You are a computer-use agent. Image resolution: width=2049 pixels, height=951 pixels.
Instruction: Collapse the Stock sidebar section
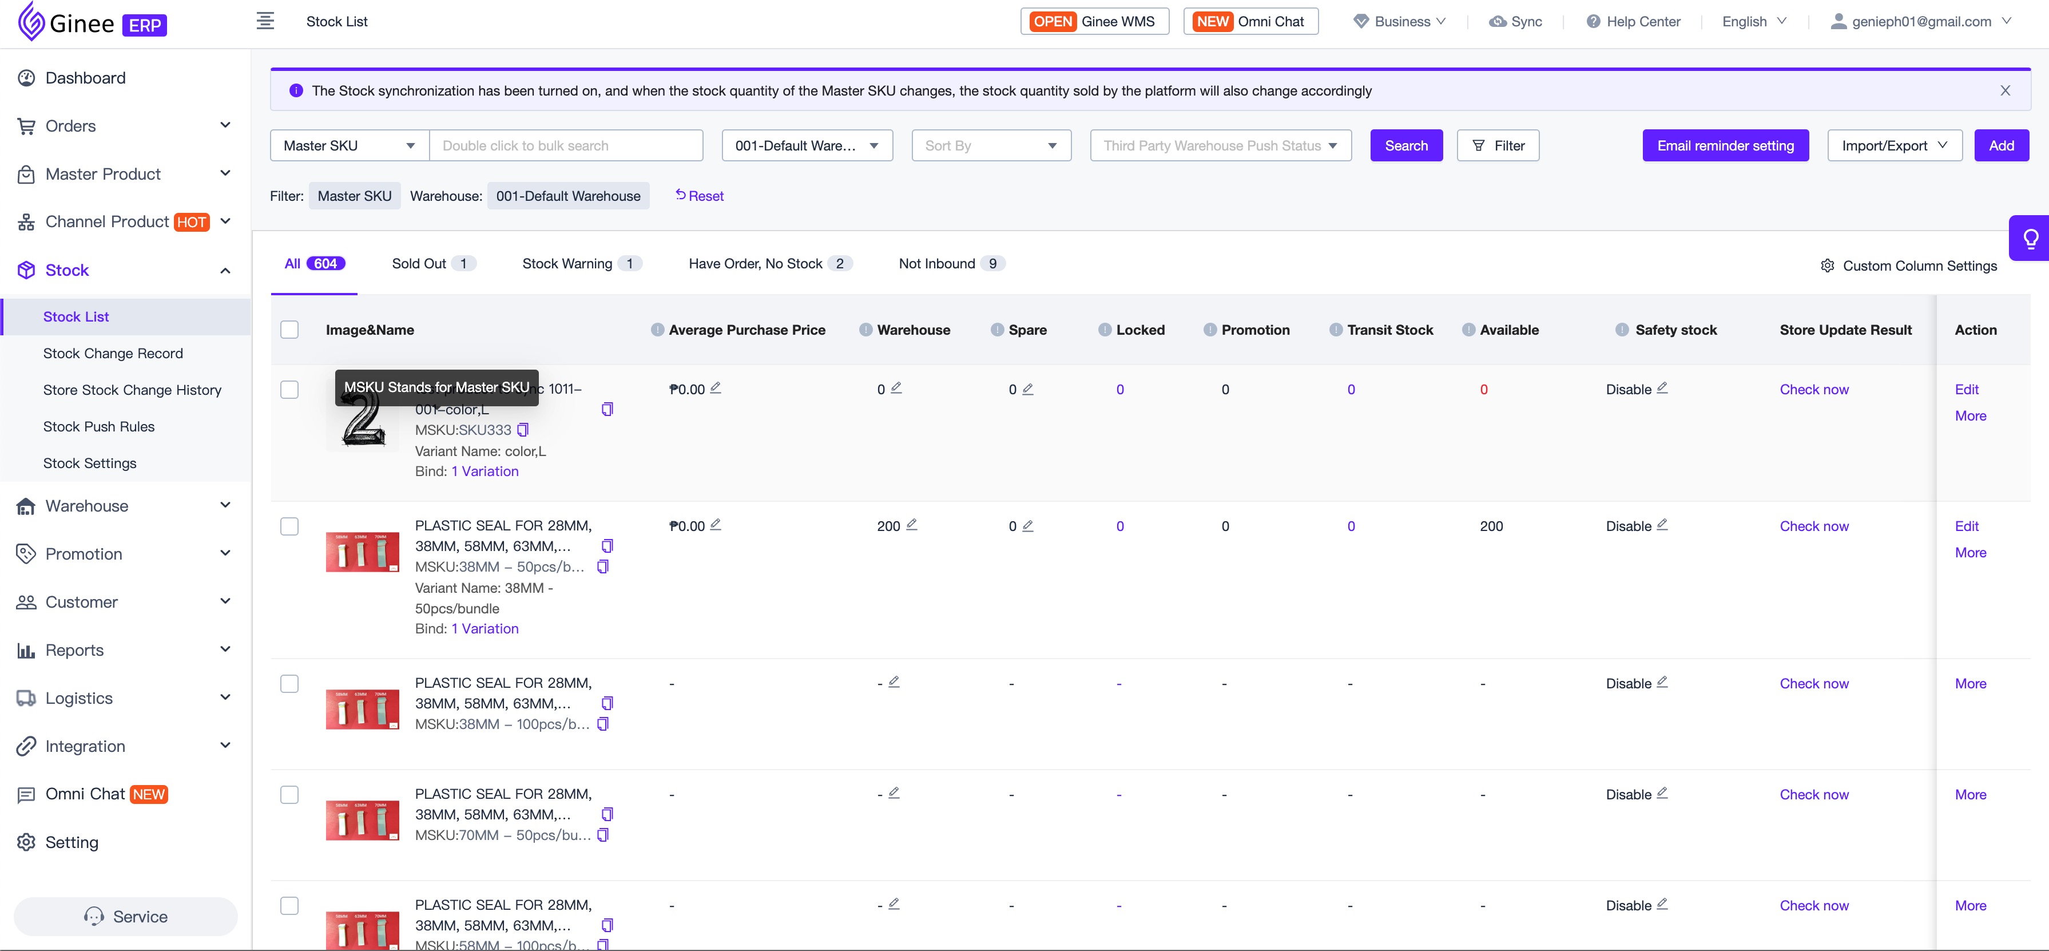tap(225, 271)
